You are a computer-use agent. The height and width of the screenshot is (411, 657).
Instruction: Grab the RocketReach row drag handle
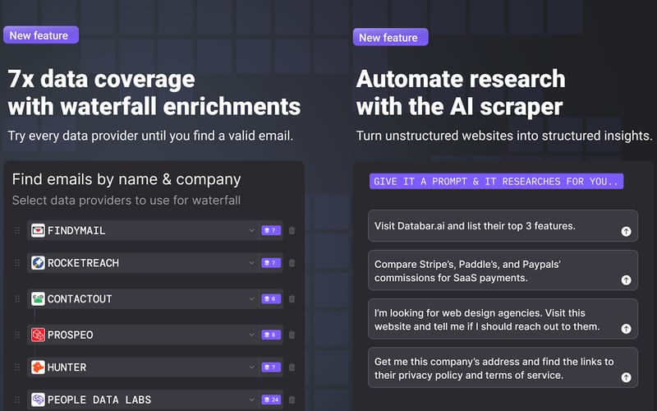click(x=17, y=263)
